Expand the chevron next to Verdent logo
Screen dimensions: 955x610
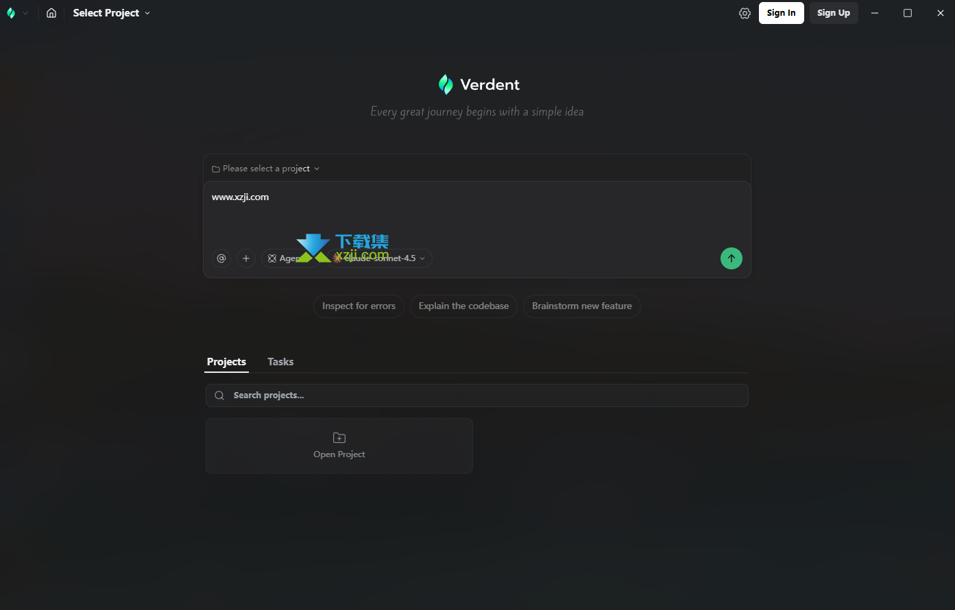coord(25,13)
